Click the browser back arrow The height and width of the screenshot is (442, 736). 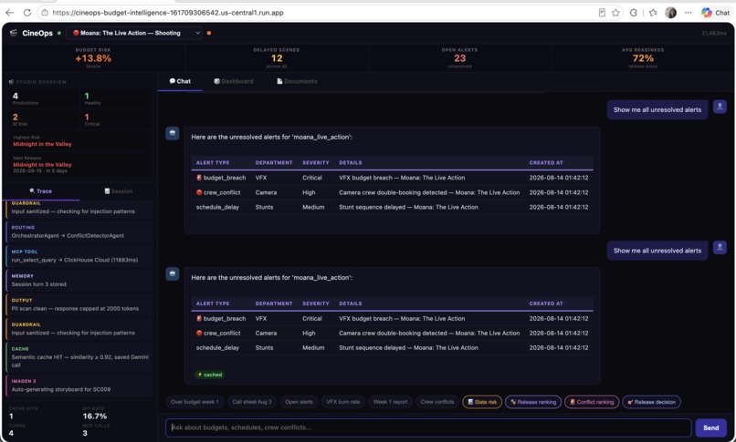(10, 13)
